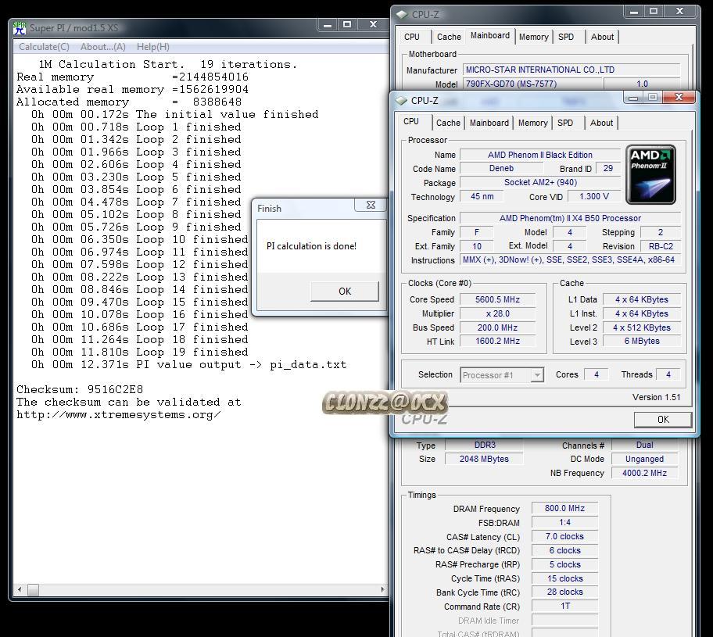This screenshot has height=637, width=713.
Task: Click the http://www.xtremesystems.org/ text in Super PI
Action: [119, 415]
